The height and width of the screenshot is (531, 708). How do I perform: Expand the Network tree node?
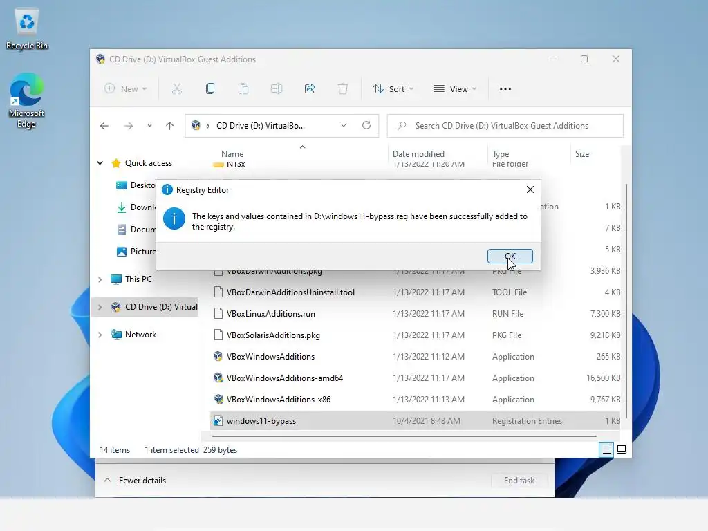100,335
